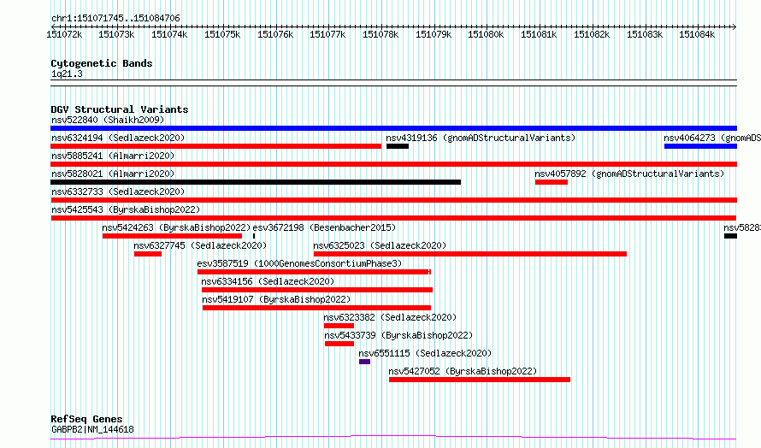Select the red nsv5885241 variant bar
The height and width of the screenshot is (448, 761).
point(393,164)
